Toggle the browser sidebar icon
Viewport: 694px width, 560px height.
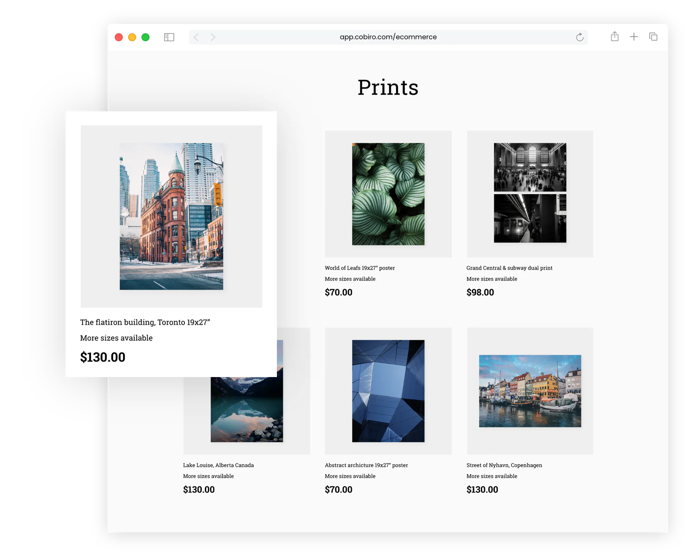(x=169, y=37)
